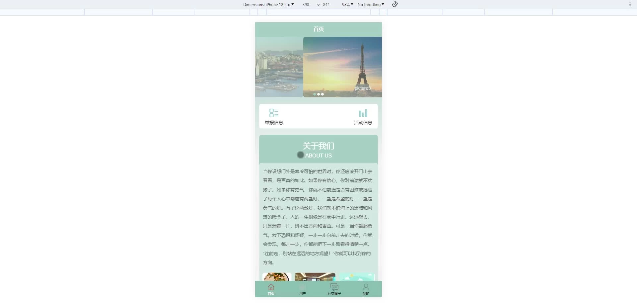637x305 pixels.
Task: Open the Dimensions iPhone 12 Pro dropdown
Action: click(x=268, y=5)
